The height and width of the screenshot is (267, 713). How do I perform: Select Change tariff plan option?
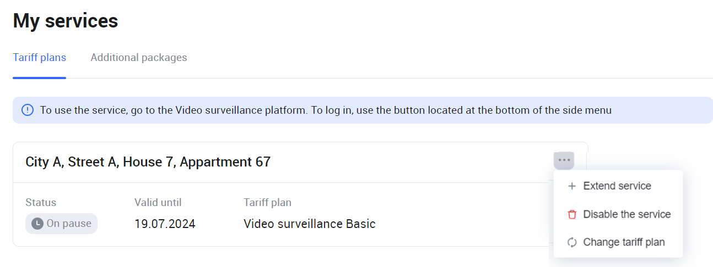624,242
